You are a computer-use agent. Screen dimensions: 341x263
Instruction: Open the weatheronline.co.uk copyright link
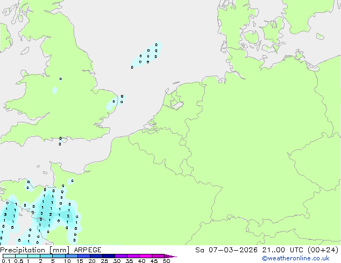coord(295,258)
